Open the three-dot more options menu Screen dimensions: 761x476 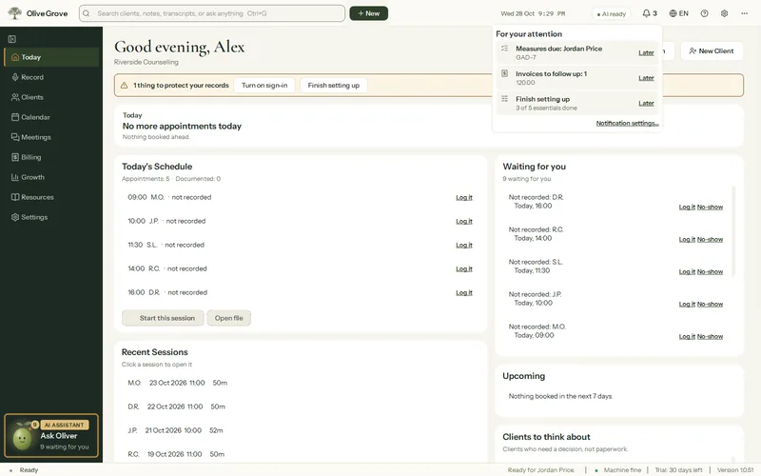point(745,13)
